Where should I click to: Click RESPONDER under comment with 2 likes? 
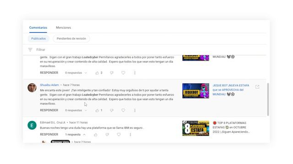[49, 73]
